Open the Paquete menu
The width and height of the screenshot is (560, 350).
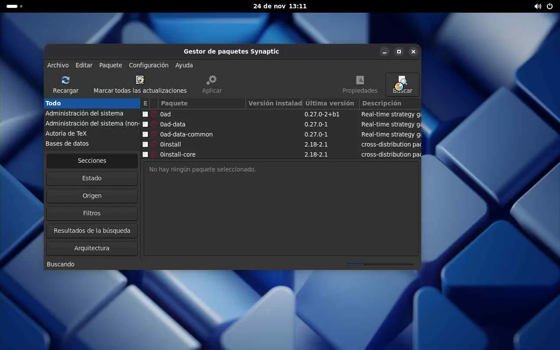click(x=111, y=65)
